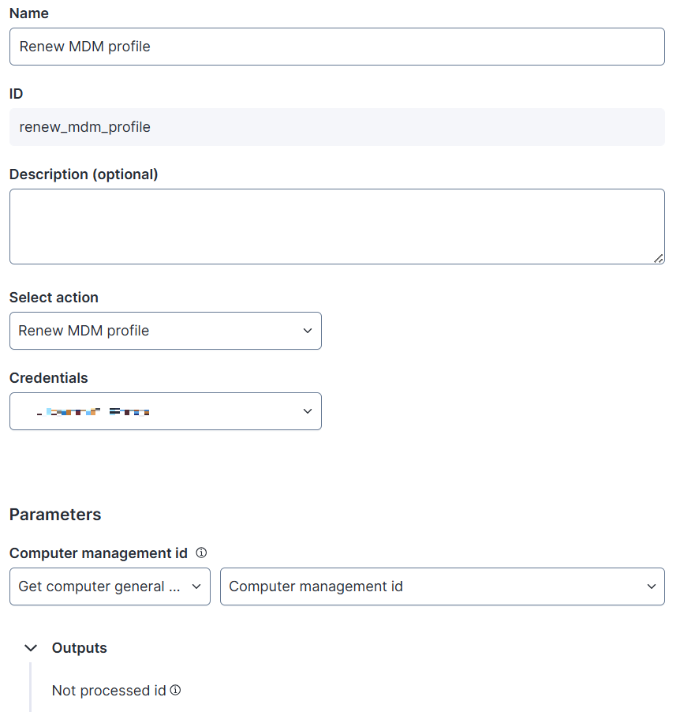
Task: Open the Credentials dropdown
Action: (165, 411)
